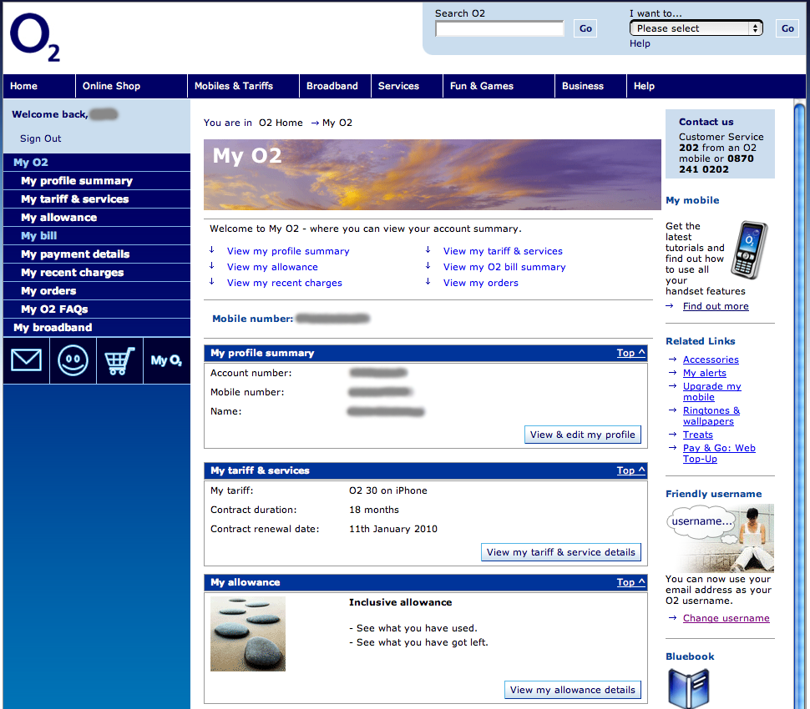Click Top link in My tariff & services header
Screen dimensions: 810x709
click(x=630, y=470)
